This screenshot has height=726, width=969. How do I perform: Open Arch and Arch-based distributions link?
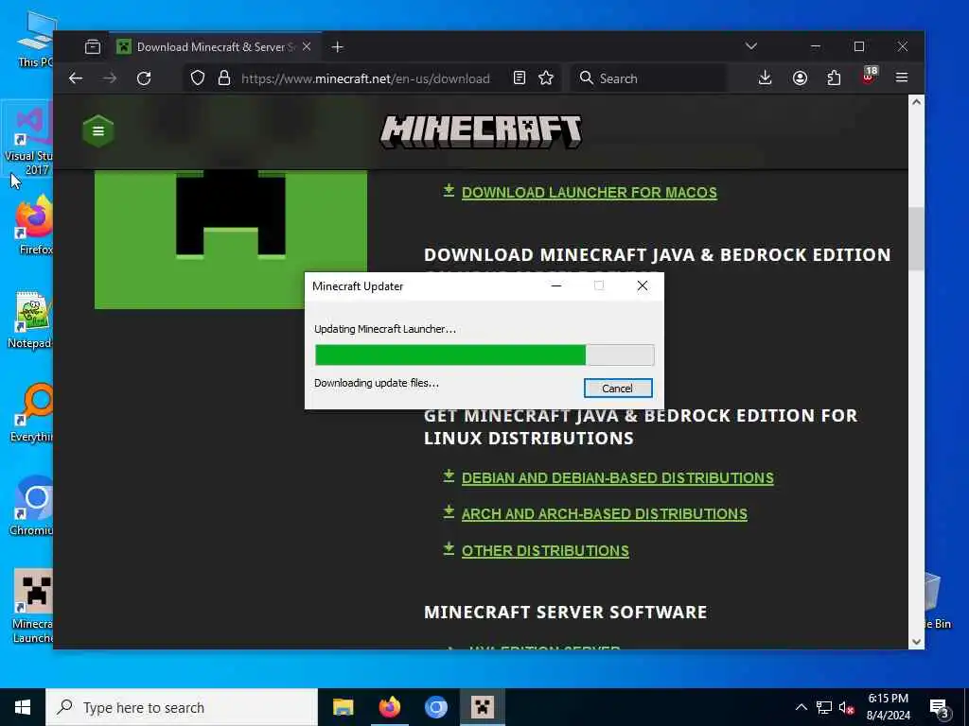click(x=605, y=514)
